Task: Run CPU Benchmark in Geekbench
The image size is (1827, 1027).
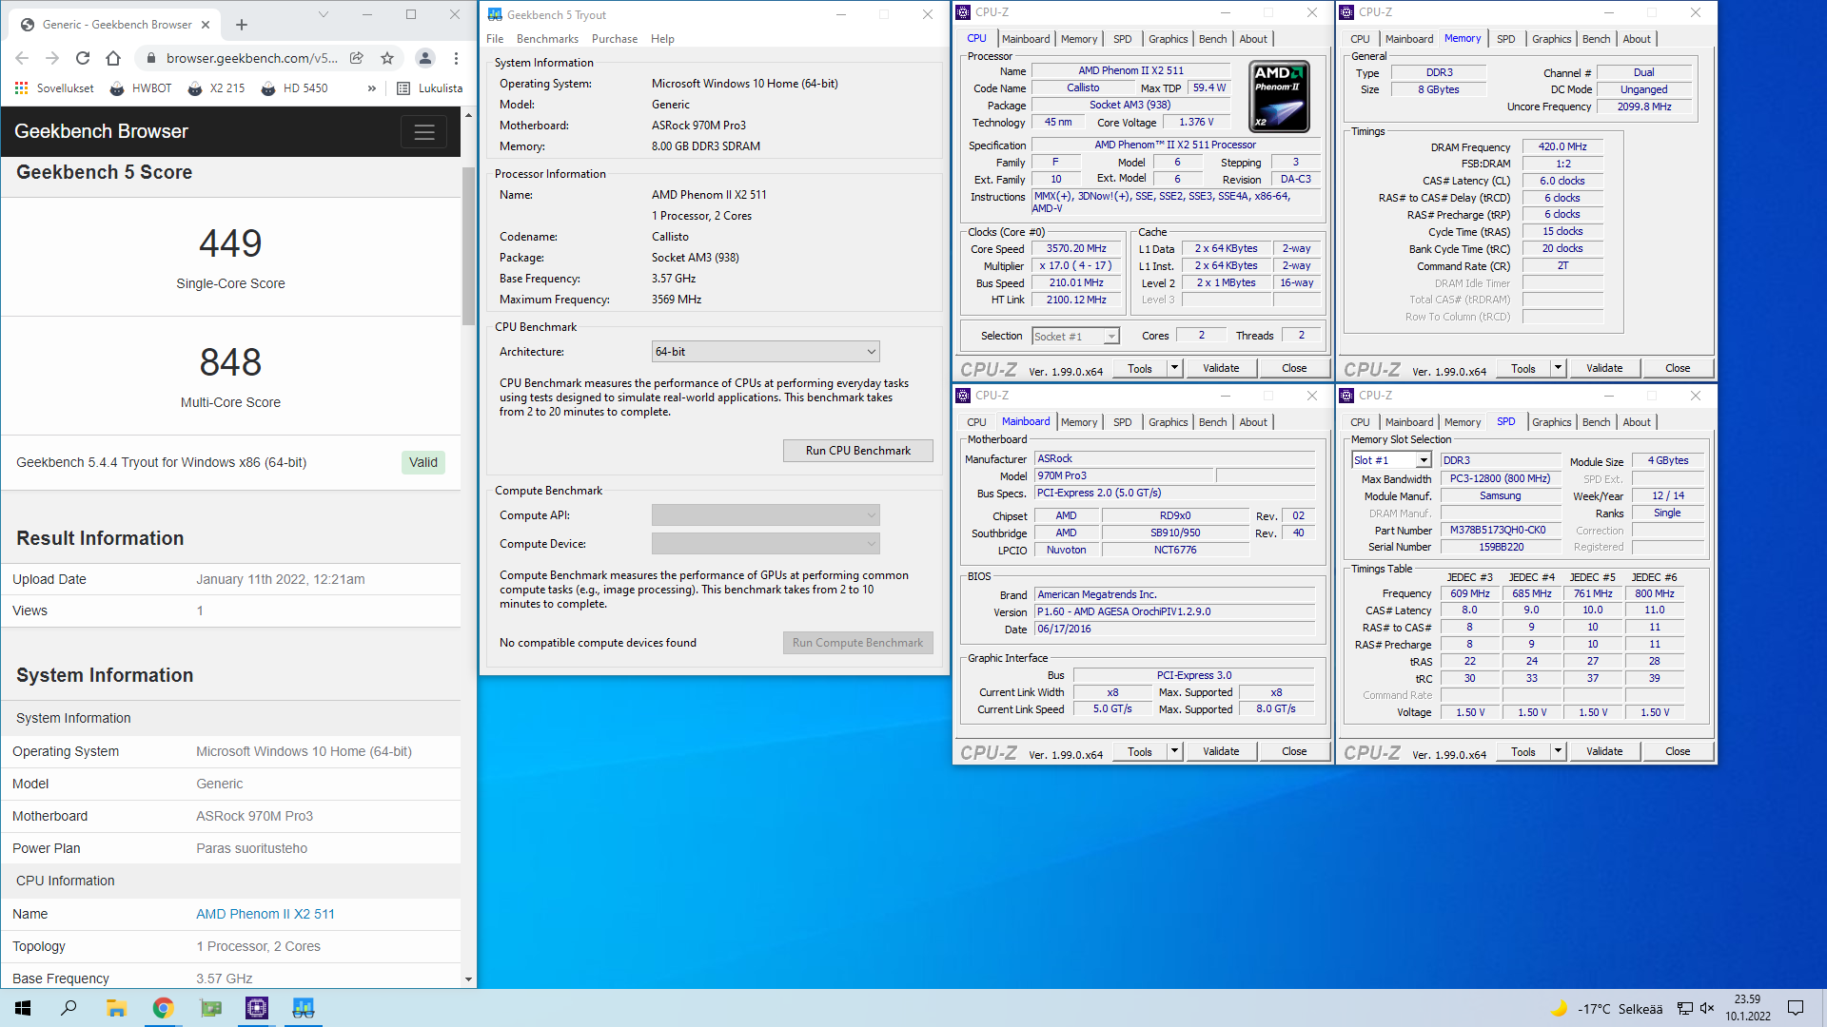Action: coord(857,451)
